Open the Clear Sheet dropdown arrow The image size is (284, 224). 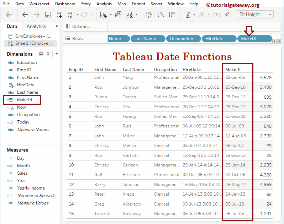coord(137,15)
